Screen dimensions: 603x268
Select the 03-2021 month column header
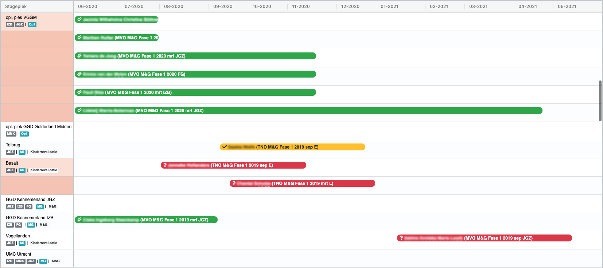pos(478,7)
